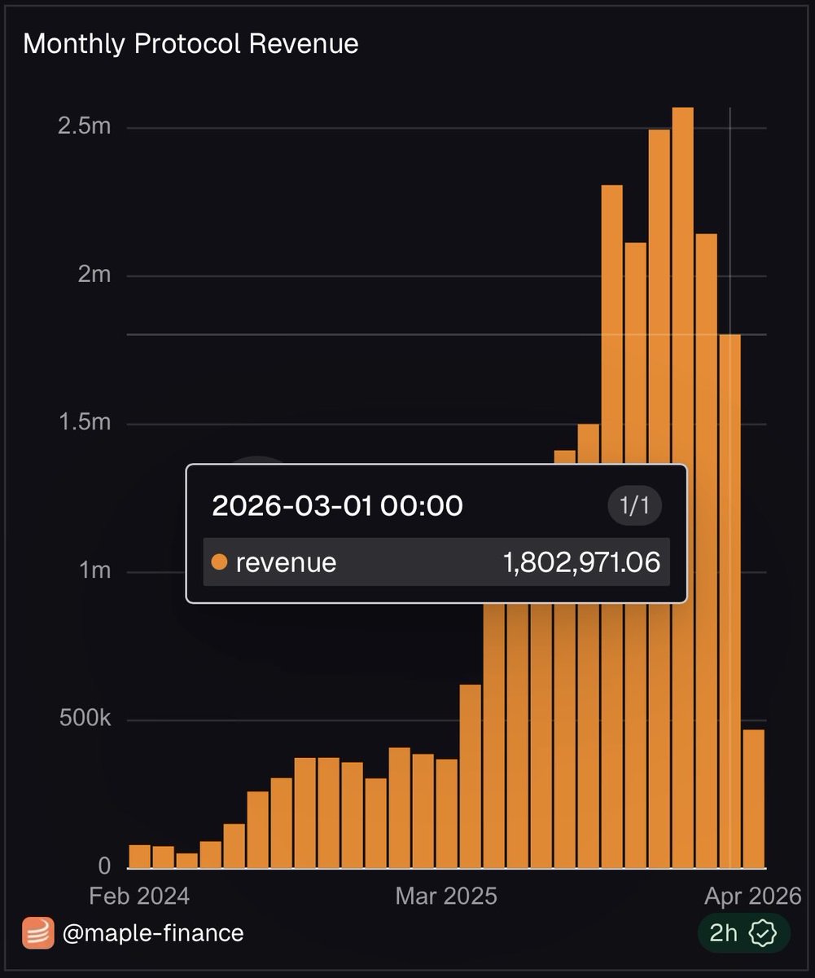The width and height of the screenshot is (815, 978).
Task: Click the Feb 2024 x-axis label
Action: [x=138, y=896]
